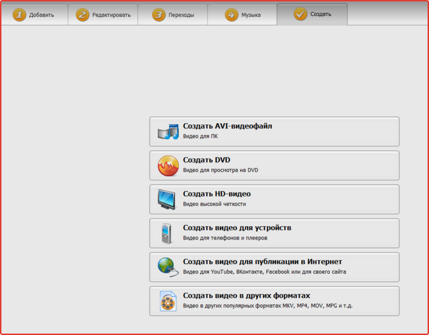Select Создать DVD option

[x=275, y=166]
